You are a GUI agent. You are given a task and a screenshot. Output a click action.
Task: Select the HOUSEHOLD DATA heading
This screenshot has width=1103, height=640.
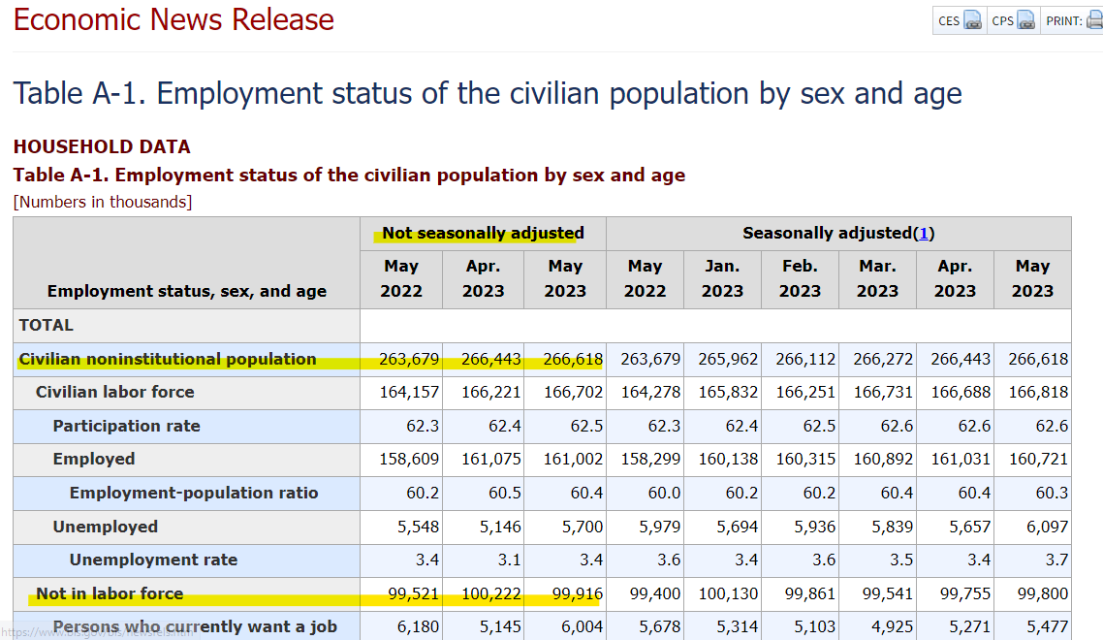pyautogui.click(x=102, y=146)
